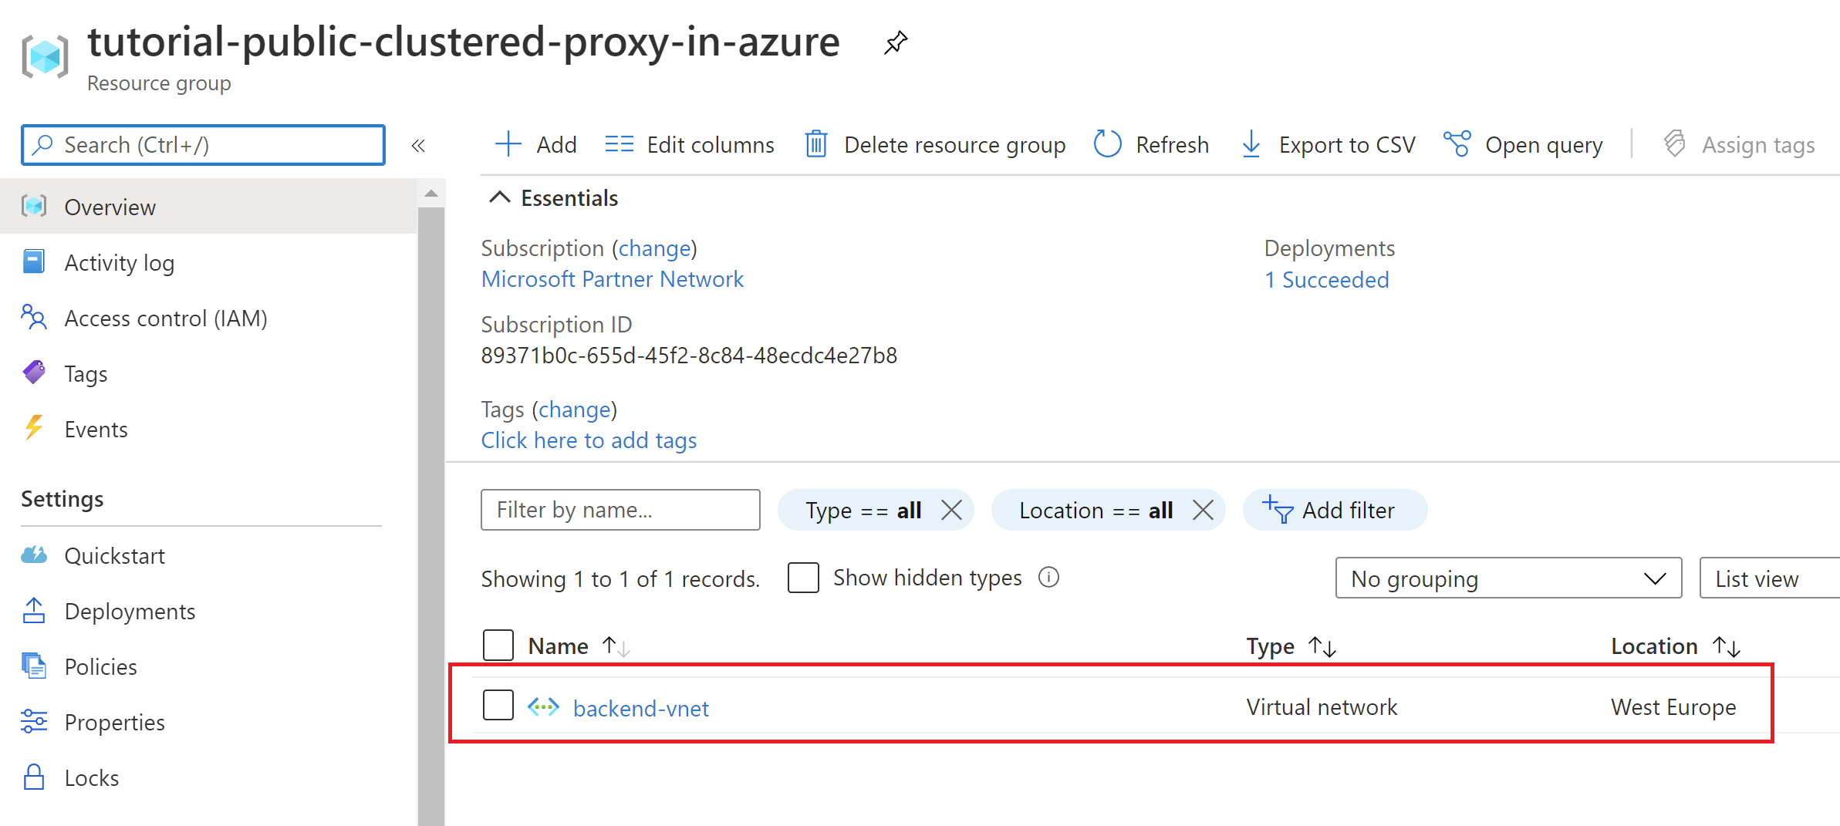1840x826 pixels.
Task: Enable Show hidden types
Action: 803,577
